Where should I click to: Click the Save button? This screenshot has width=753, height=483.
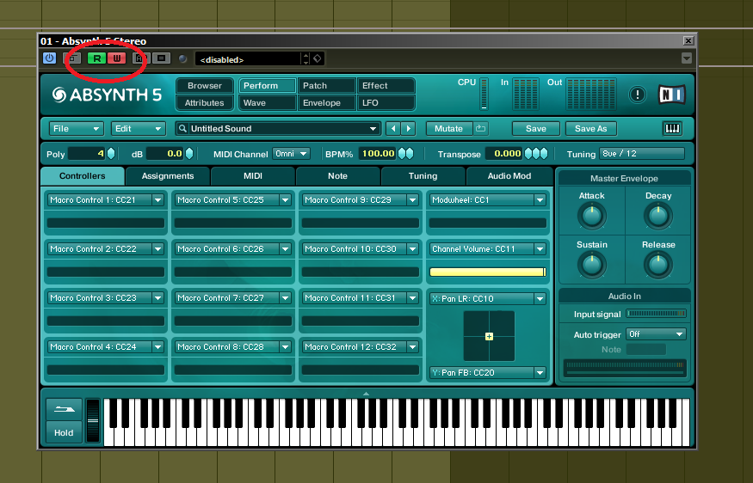pyautogui.click(x=536, y=129)
